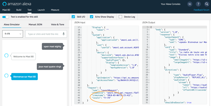
Task: Collapse JSON Input line 24 user fold arrow
Action: (x=81, y=45)
